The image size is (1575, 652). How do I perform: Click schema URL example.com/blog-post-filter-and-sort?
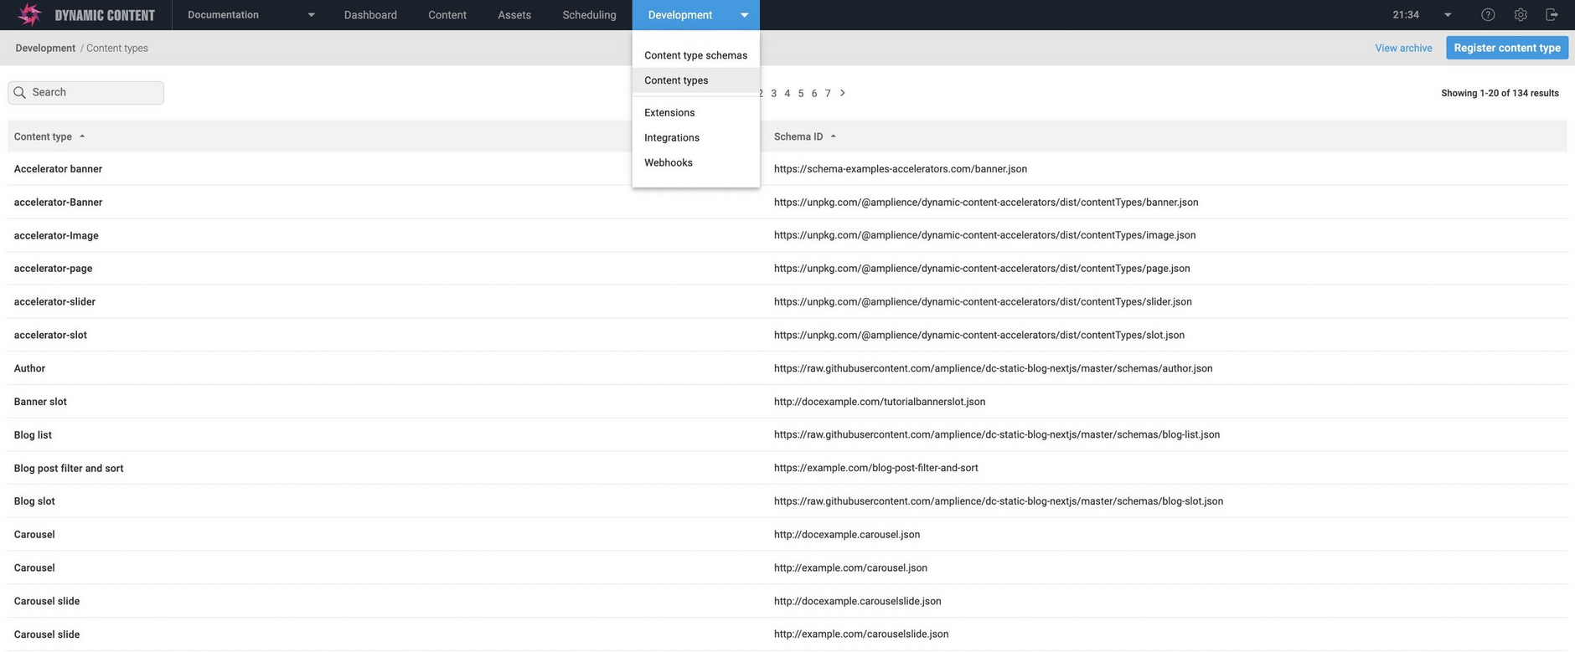click(876, 468)
